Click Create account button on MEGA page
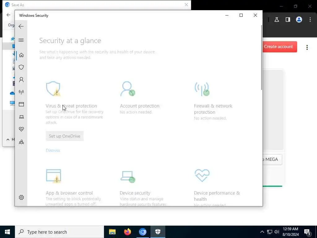This screenshot has width=317, height=238. [280, 47]
